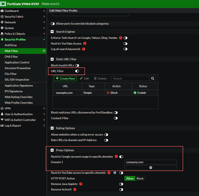
Task: Click the favorite star beside Web Filter
Action: 44,51
